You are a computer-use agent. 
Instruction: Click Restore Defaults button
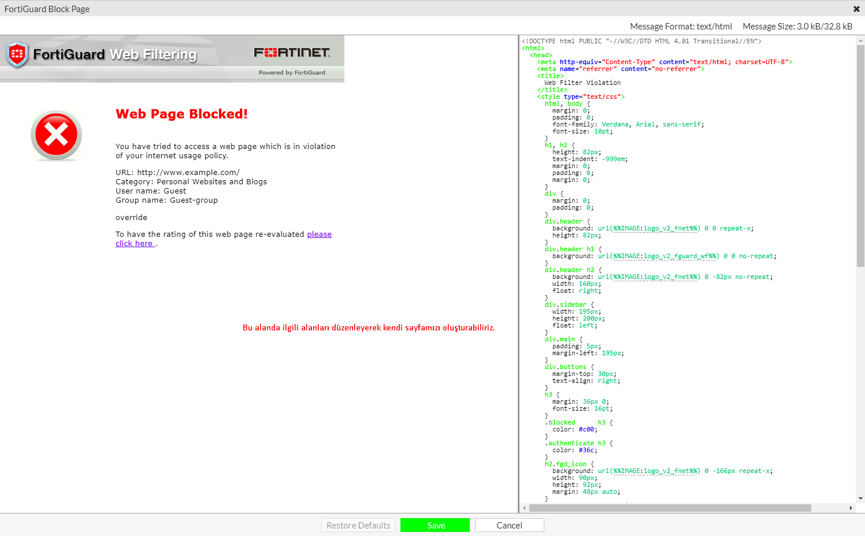point(358,525)
